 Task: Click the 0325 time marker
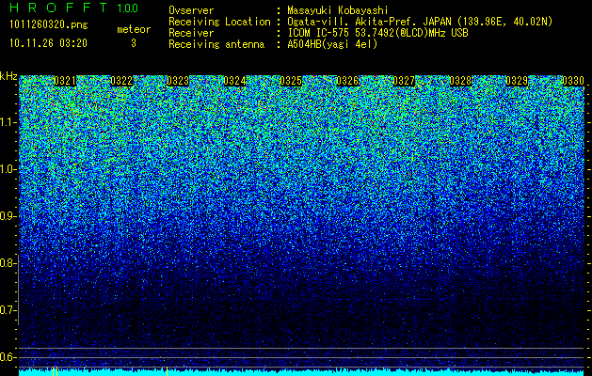[291, 81]
